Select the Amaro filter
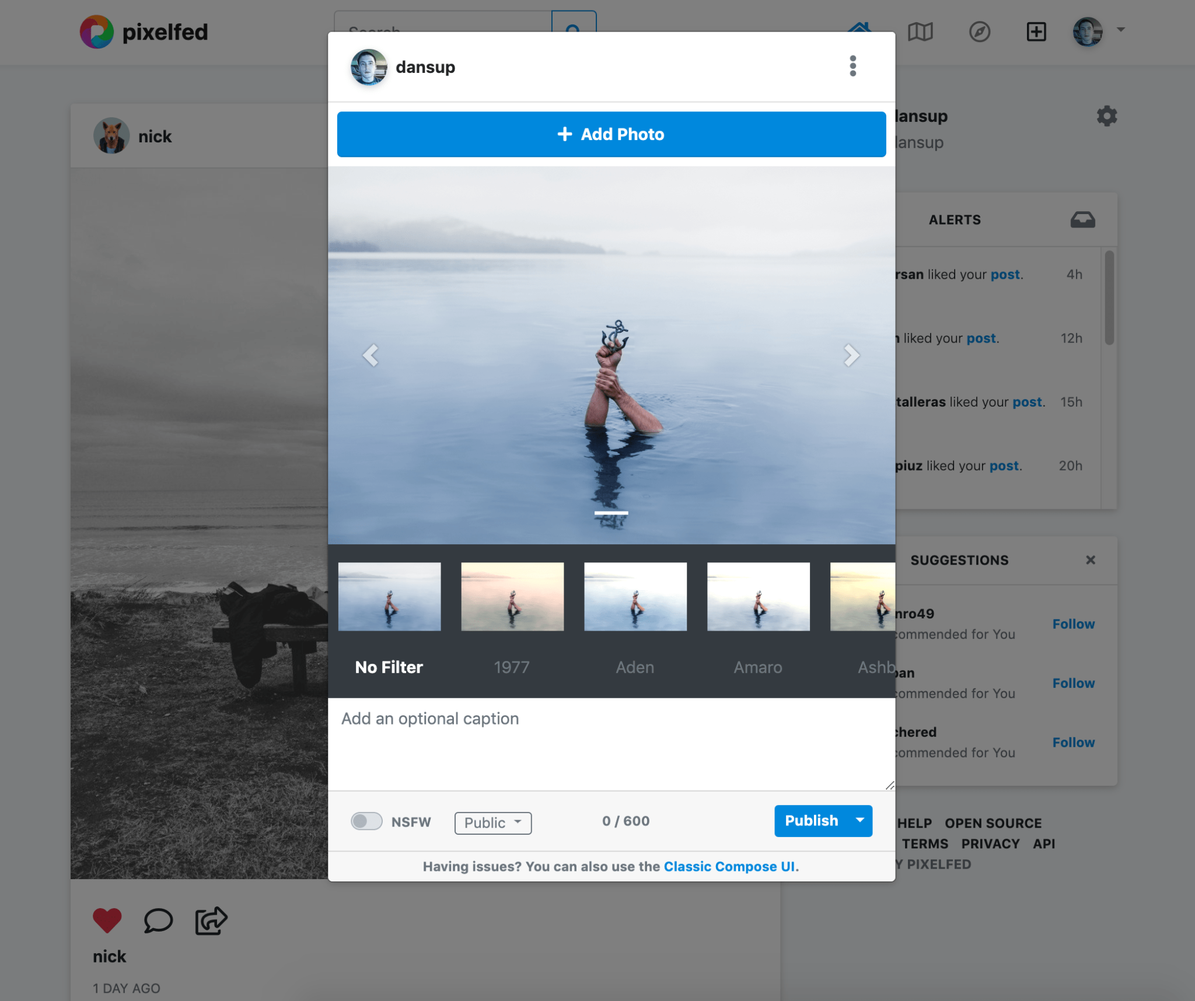The width and height of the screenshot is (1195, 1001). (757, 596)
